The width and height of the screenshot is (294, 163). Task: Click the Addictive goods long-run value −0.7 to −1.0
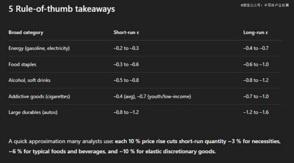[x=256, y=96]
